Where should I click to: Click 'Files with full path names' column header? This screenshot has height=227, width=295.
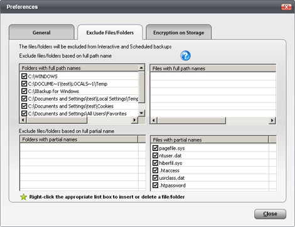(x=213, y=69)
